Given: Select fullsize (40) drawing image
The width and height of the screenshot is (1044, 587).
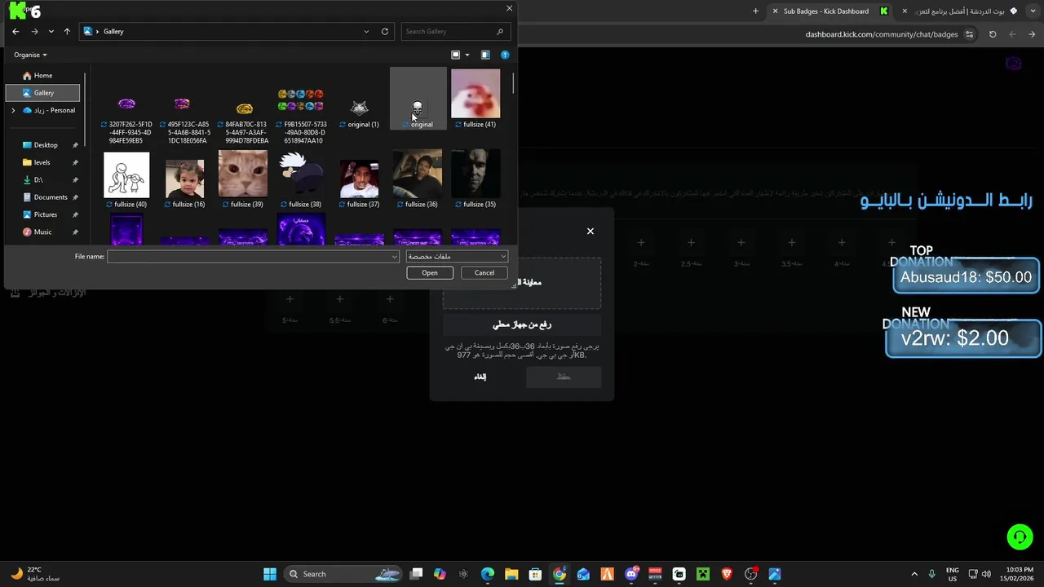Looking at the screenshot, I should pyautogui.click(x=126, y=179).
